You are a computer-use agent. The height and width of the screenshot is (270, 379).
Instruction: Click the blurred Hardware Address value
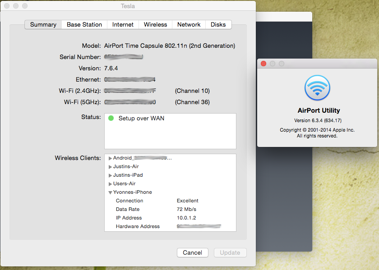pos(199,226)
